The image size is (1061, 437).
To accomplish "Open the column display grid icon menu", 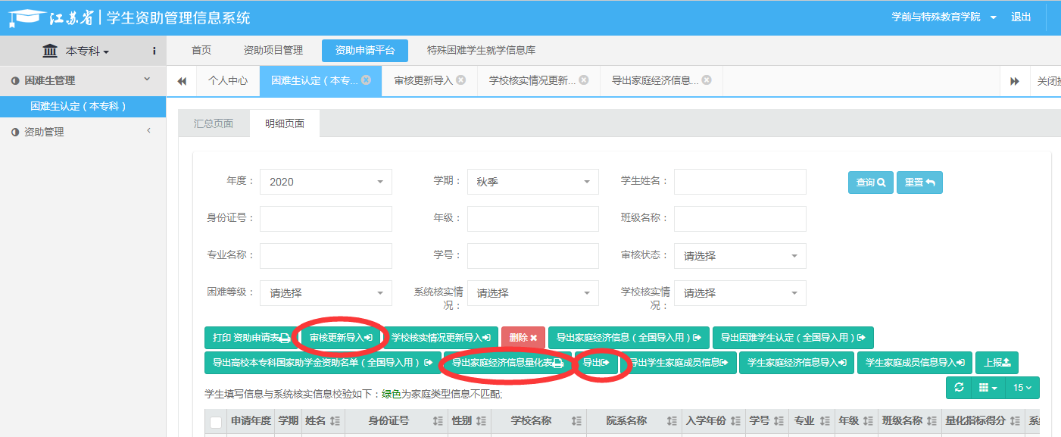I will (988, 388).
